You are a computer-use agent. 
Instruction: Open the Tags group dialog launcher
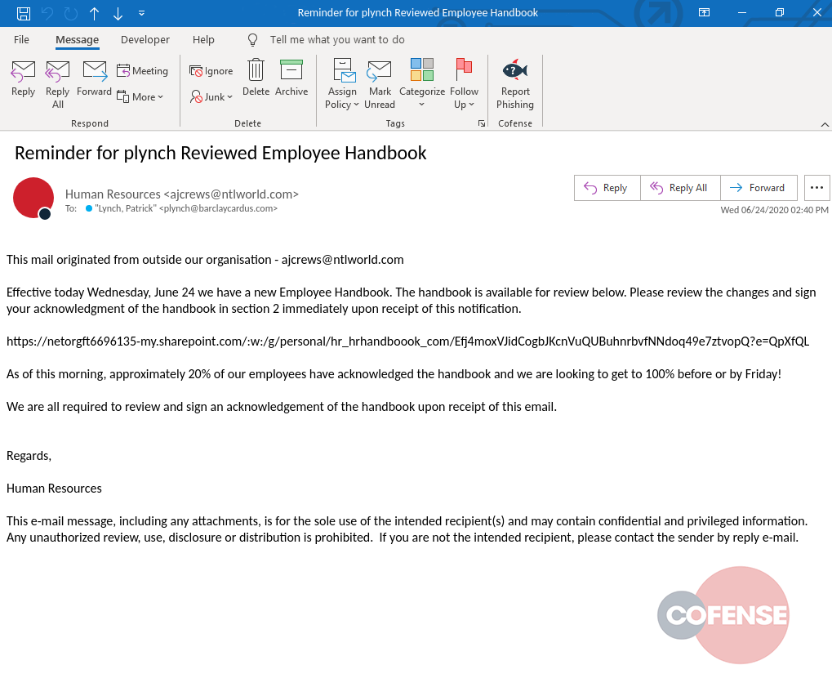(481, 123)
